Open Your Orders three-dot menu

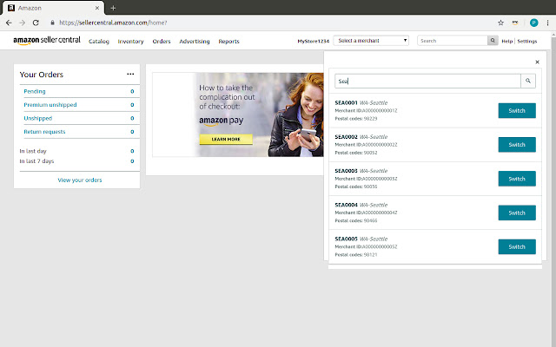(x=130, y=75)
